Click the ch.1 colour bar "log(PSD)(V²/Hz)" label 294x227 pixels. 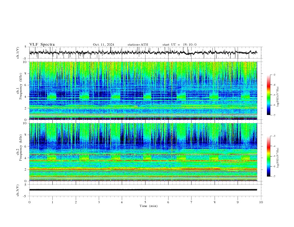pos(278,97)
